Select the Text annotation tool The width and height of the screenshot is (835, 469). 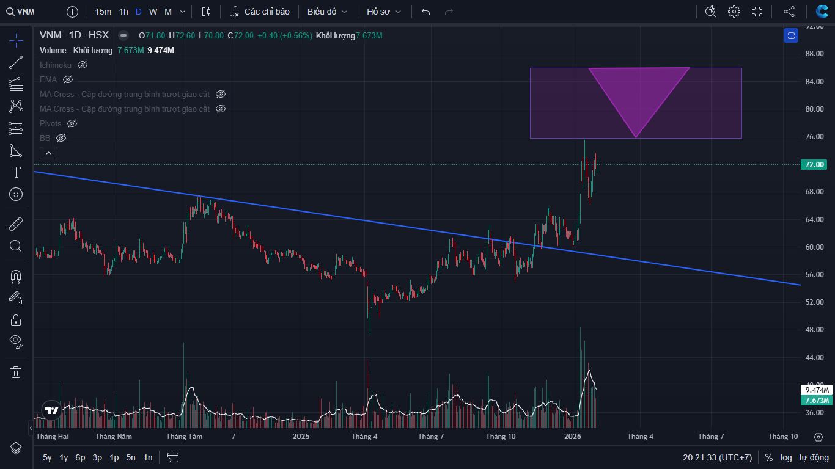[x=16, y=172]
